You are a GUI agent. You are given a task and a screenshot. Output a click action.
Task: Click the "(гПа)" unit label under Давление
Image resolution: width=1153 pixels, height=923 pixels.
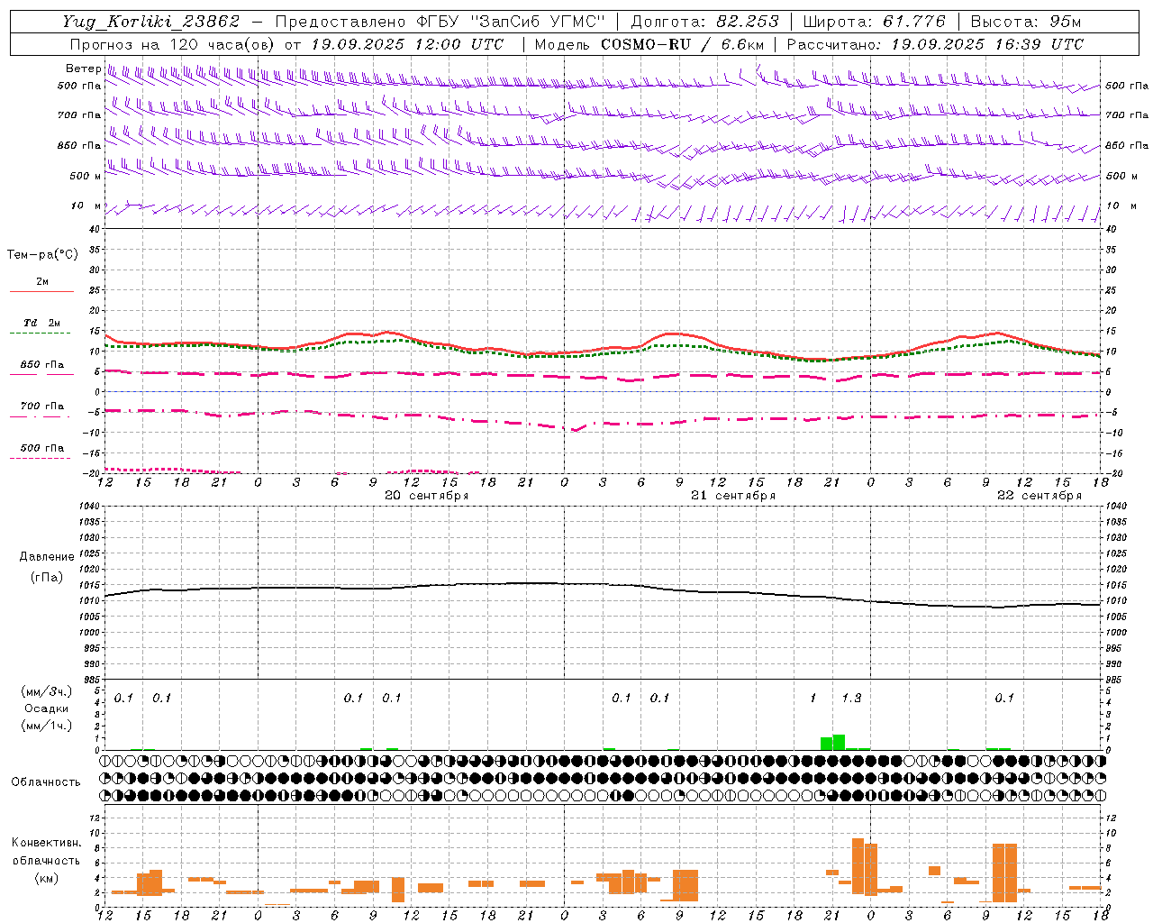click(47, 577)
